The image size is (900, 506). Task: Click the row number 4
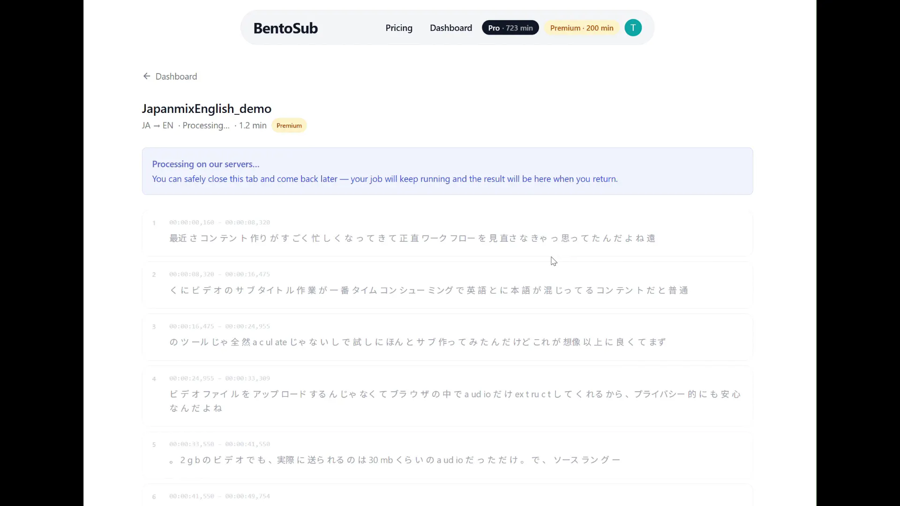154,379
